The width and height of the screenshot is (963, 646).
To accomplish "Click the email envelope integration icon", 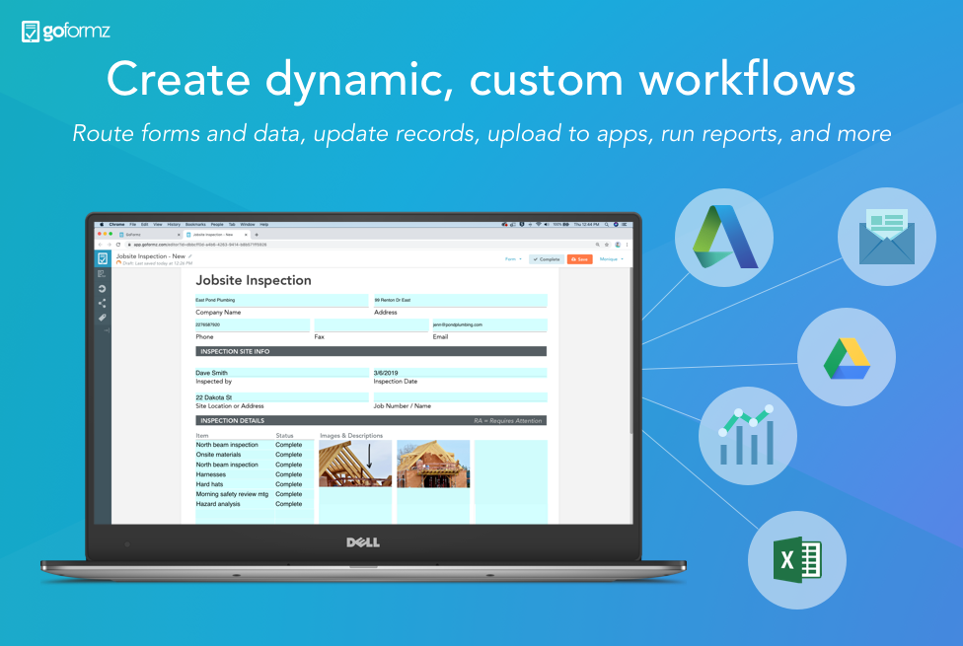I will (x=887, y=237).
